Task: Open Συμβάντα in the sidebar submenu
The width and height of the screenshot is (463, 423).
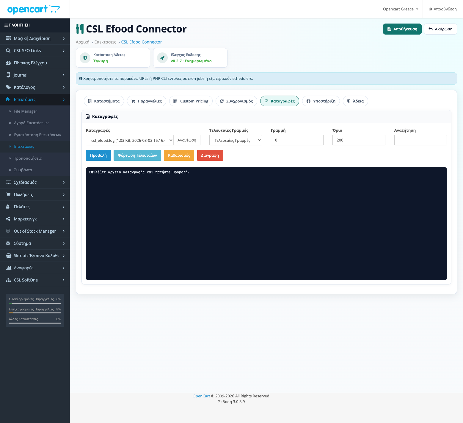Action: pyautogui.click(x=35, y=170)
